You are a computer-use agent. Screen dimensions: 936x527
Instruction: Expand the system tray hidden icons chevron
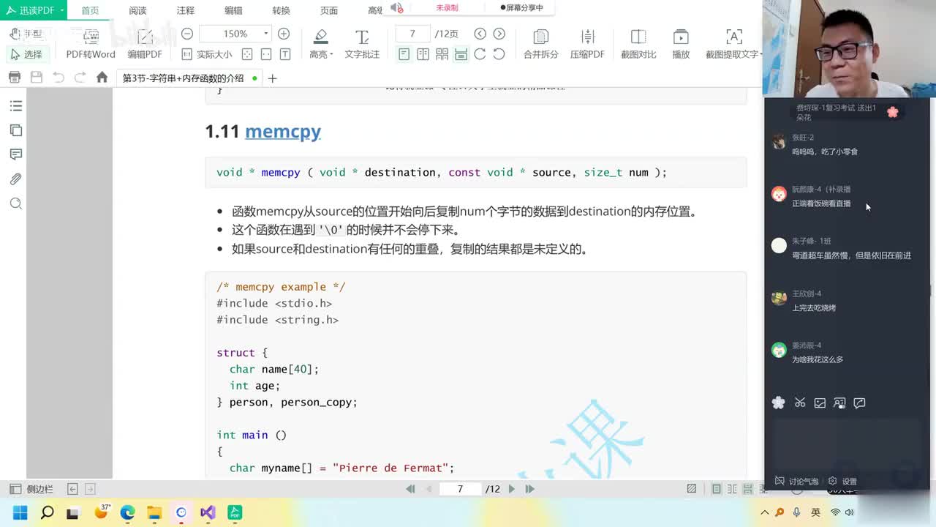click(x=765, y=512)
